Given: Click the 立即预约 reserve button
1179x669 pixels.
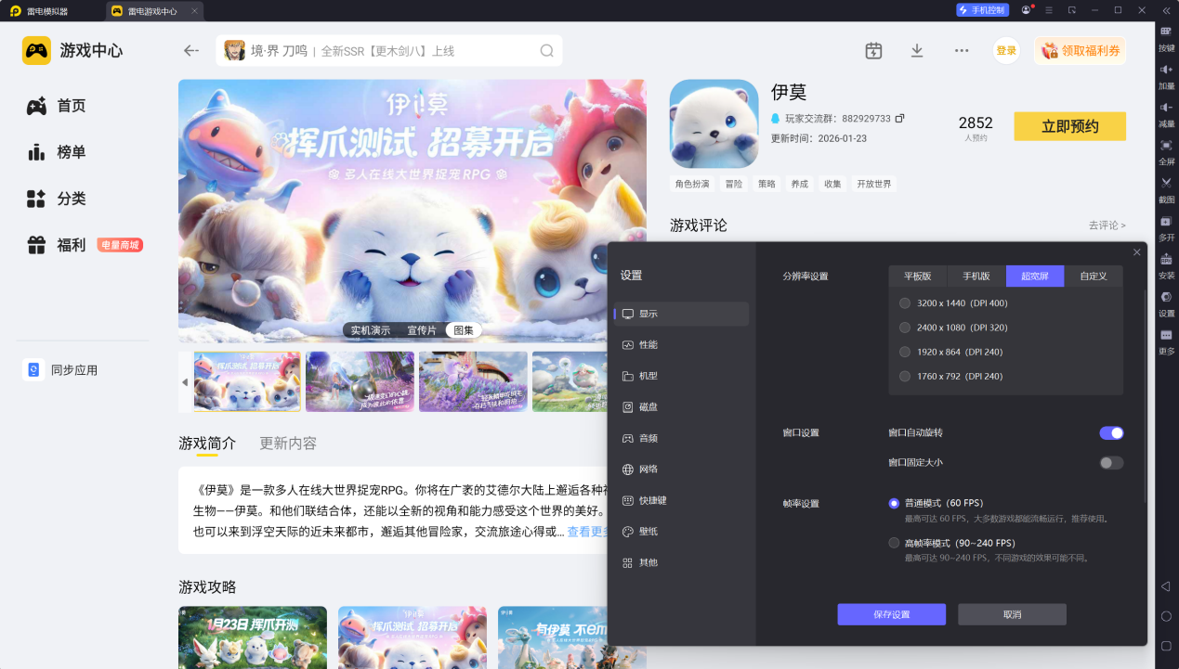Looking at the screenshot, I should tap(1069, 126).
